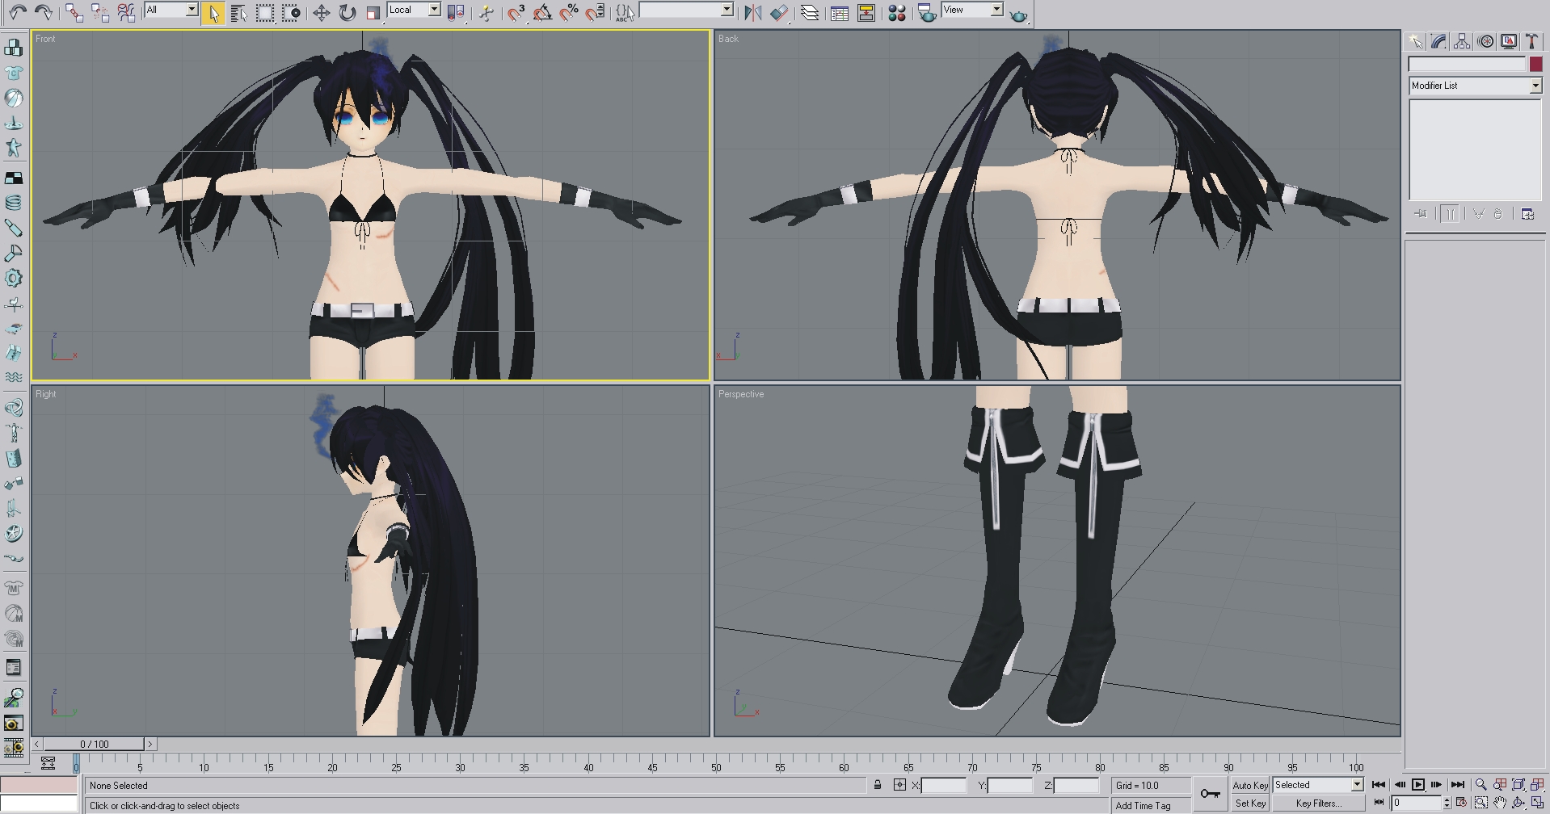Image resolution: width=1550 pixels, height=814 pixels.
Task: Open the Utilities hammer tab
Action: click(x=1531, y=41)
